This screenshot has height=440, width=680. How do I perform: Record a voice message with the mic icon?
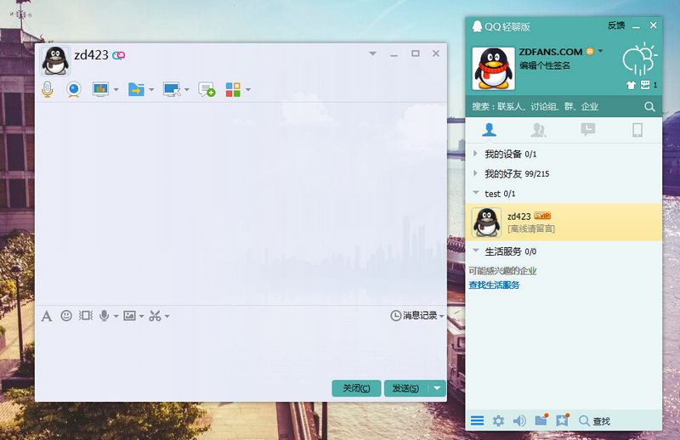pyautogui.click(x=104, y=316)
